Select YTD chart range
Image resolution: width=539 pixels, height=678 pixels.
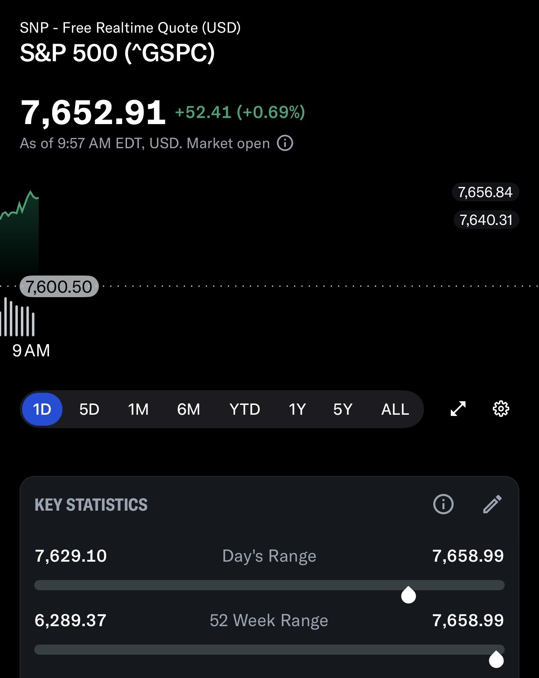[x=245, y=409]
